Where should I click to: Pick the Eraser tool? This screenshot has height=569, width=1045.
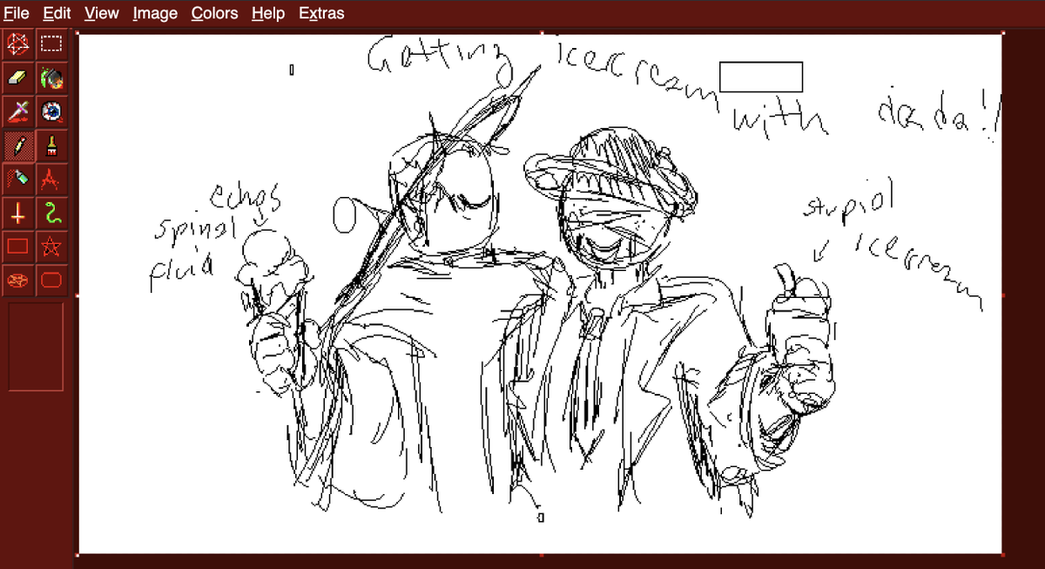pos(17,78)
